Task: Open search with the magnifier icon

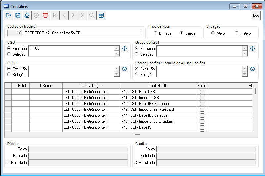Action: pos(92,15)
